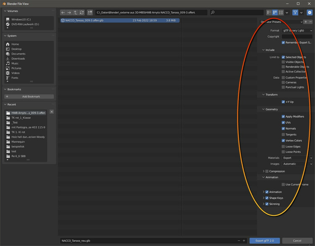Toggle file filtering funnel icon
Viewport: 315px width, 246px height.
(x=295, y=13)
